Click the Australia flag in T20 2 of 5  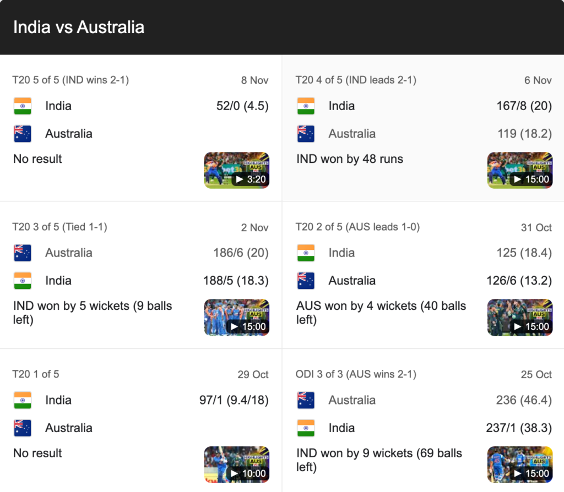[306, 280]
